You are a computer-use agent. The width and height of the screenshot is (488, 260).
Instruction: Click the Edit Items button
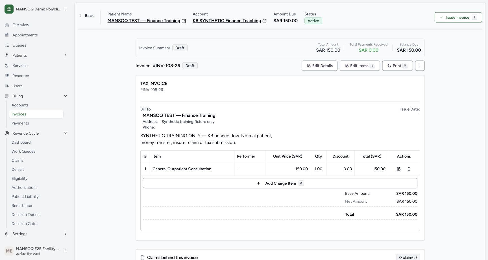pyautogui.click(x=360, y=66)
